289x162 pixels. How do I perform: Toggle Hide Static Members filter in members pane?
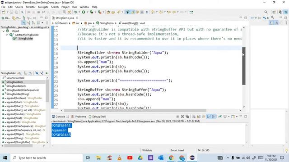(x=42, y=73)
